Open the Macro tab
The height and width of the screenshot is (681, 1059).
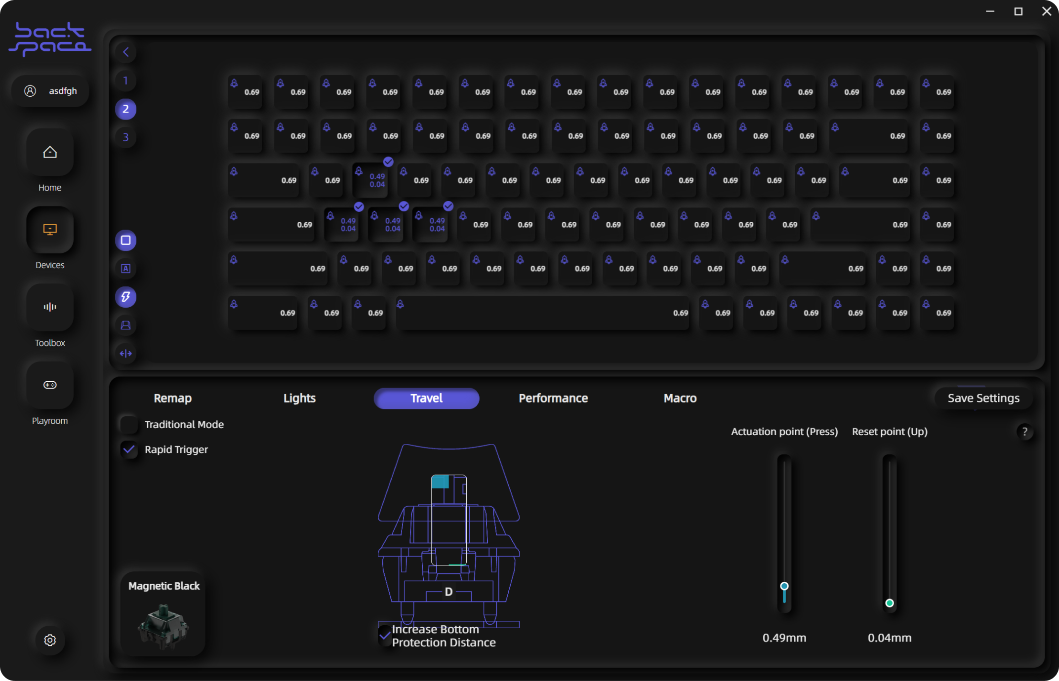[x=680, y=398]
